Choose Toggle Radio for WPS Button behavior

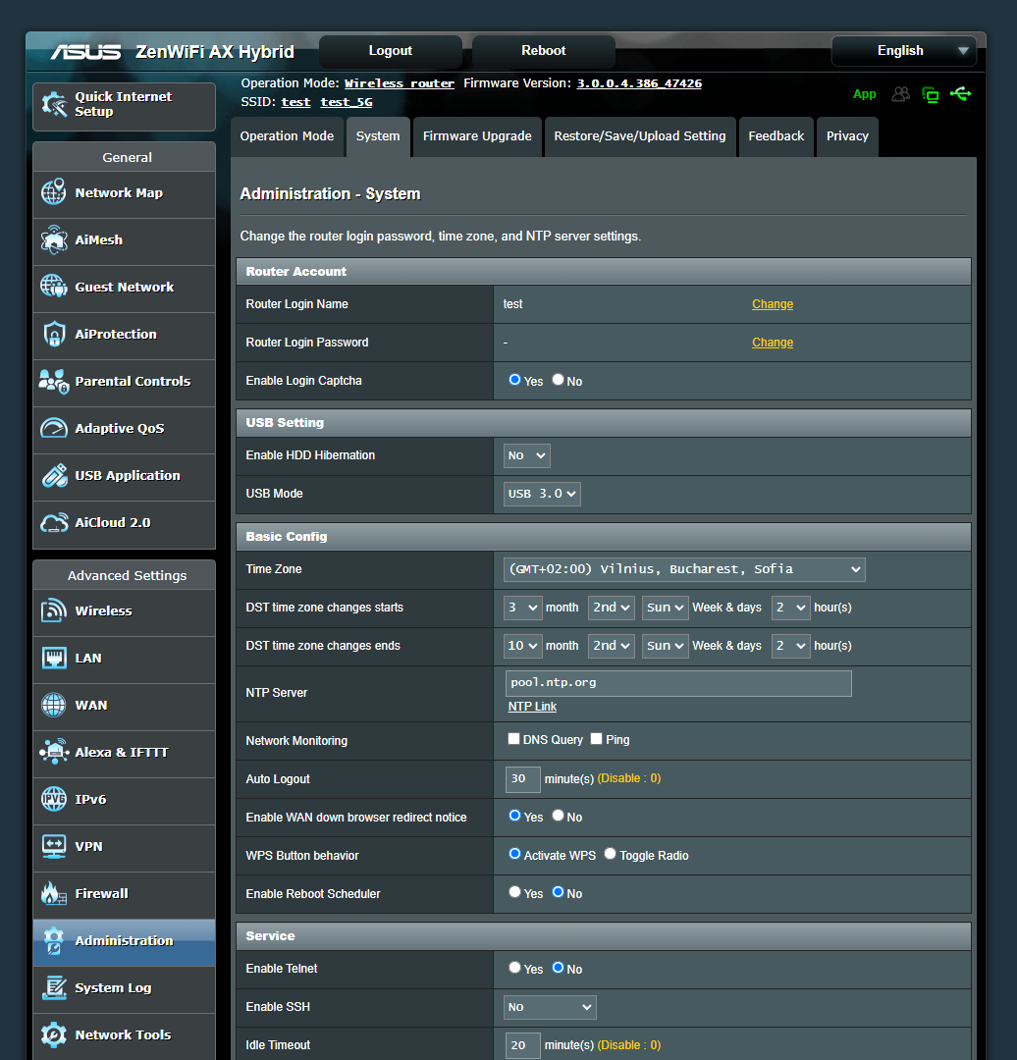[610, 853]
